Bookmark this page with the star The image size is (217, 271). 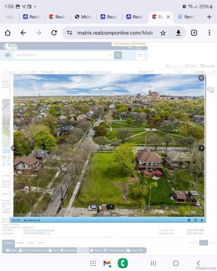(163, 33)
